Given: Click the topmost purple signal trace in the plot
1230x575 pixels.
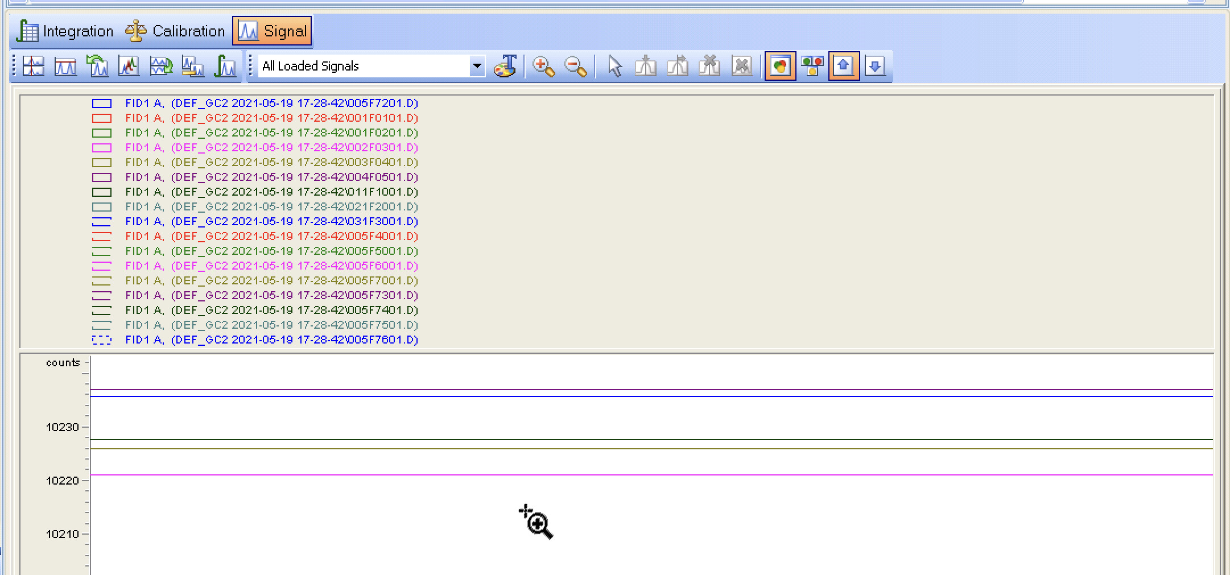Looking at the screenshot, I should (x=651, y=390).
